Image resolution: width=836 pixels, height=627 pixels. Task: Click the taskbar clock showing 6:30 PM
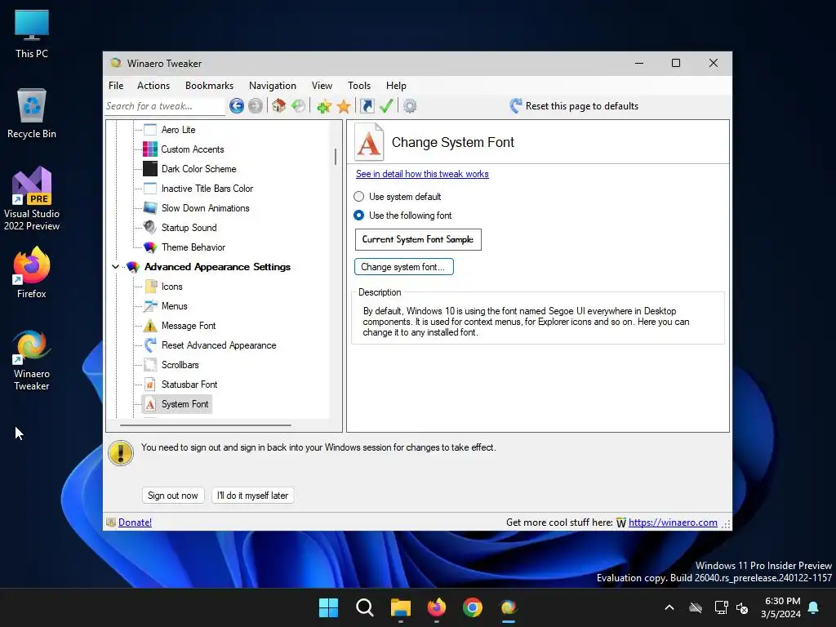(781, 607)
